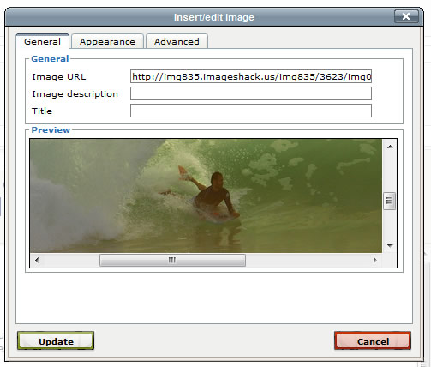
Task: Click the Update button
Action: pyautogui.click(x=56, y=341)
